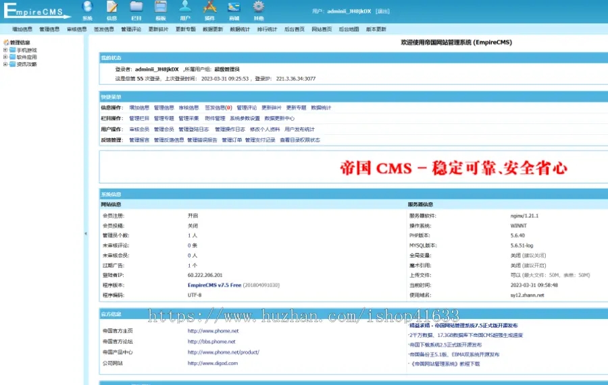
Task: Open the 管理操作日志 quick link
Action: coord(230,129)
